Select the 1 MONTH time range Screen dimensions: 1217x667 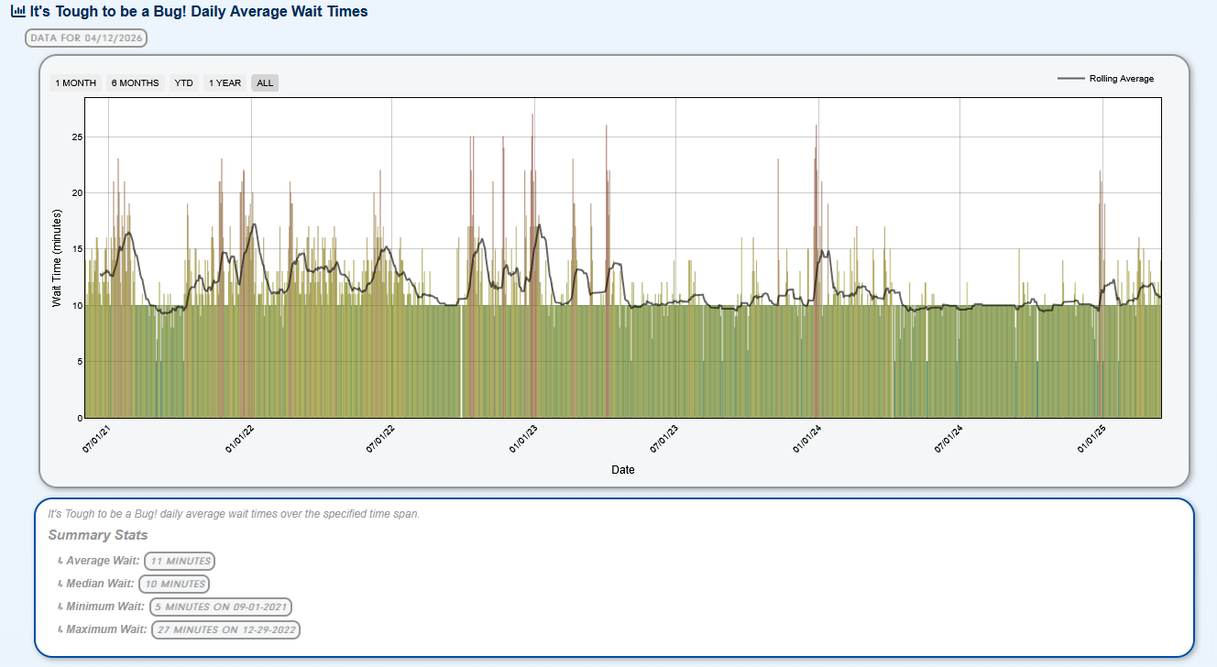[75, 83]
